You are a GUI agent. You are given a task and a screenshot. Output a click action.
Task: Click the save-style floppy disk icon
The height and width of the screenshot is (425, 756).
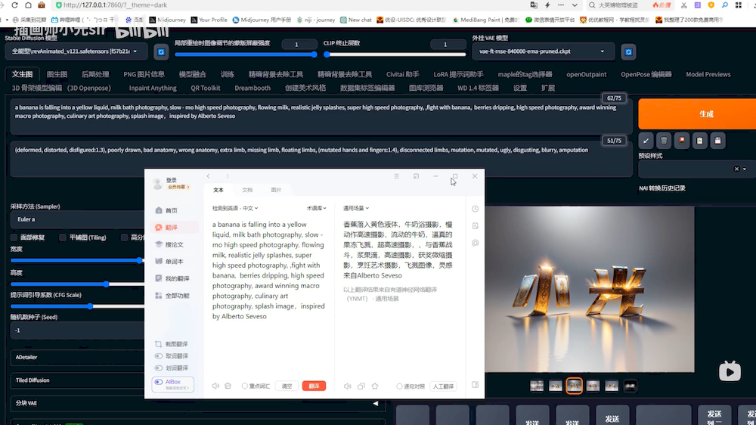coord(718,141)
